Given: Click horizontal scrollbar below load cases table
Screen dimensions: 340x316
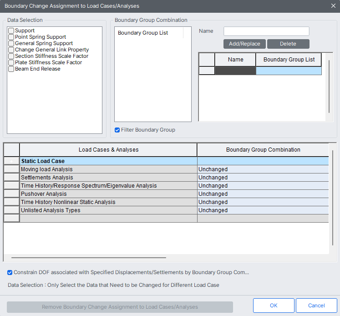Looking at the screenshot, I should (x=89, y=258).
